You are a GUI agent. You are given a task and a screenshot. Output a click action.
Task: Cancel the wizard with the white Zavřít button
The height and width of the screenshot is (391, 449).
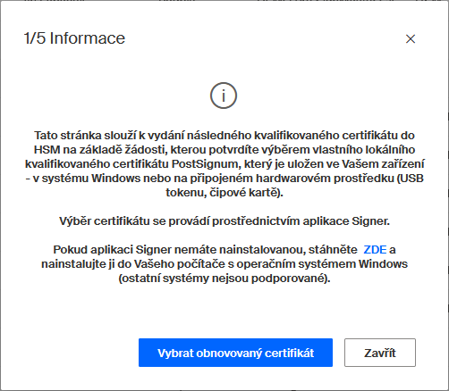[380, 353]
